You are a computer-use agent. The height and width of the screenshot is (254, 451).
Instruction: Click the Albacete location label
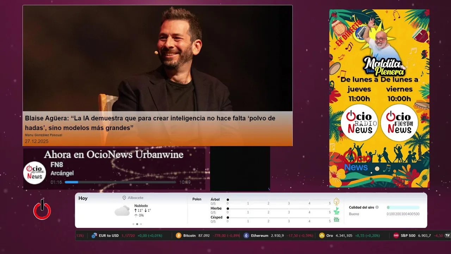[136, 198]
